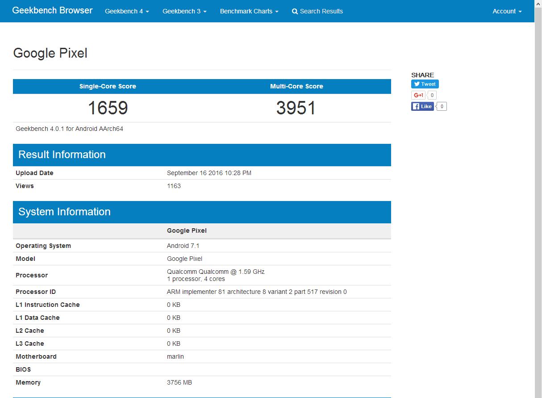Click the Single-Core Score header

point(108,86)
